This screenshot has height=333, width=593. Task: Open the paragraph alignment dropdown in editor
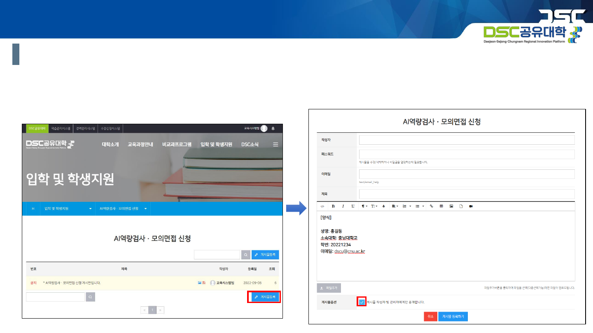point(394,206)
